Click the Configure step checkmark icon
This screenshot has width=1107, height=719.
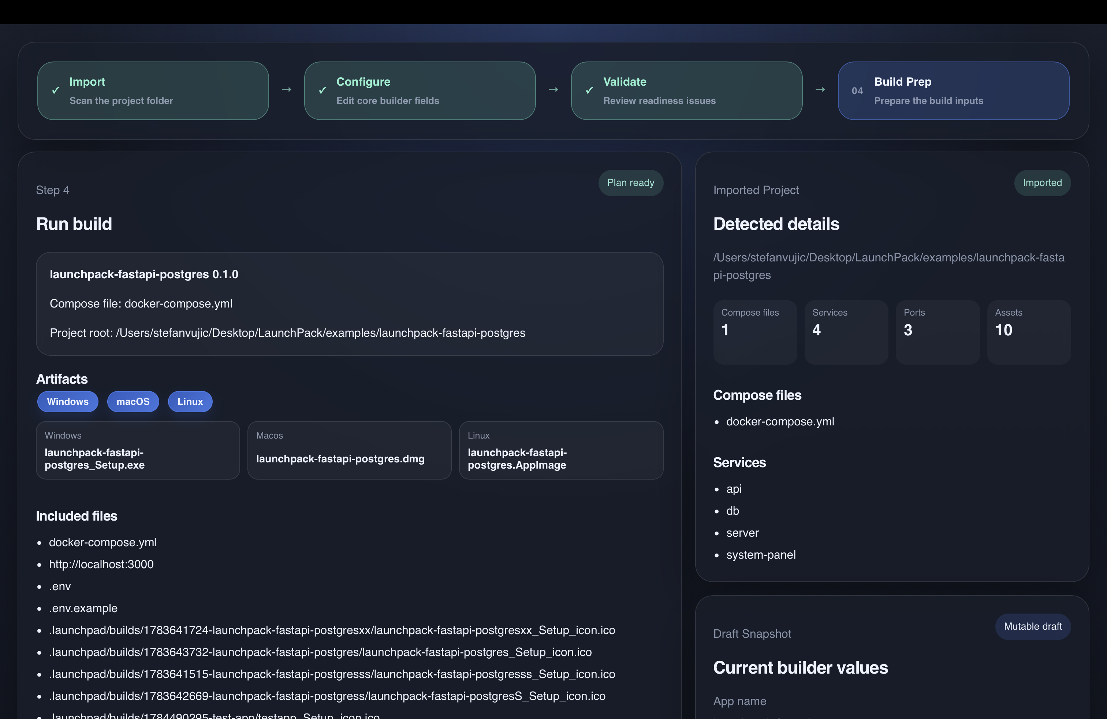(323, 90)
